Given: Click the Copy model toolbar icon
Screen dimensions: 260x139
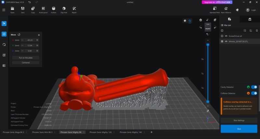Looking at the screenshot, I should pyautogui.click(x=33, y=10).
